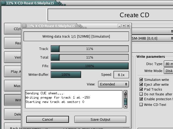Close the progress dialog window

(x=128, y=26)
